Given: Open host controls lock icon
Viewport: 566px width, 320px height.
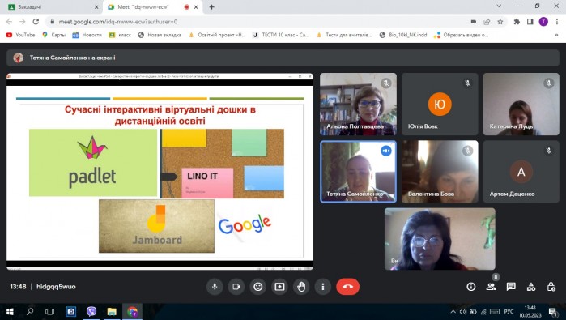Looking at the screenshot, I should 551,287.
